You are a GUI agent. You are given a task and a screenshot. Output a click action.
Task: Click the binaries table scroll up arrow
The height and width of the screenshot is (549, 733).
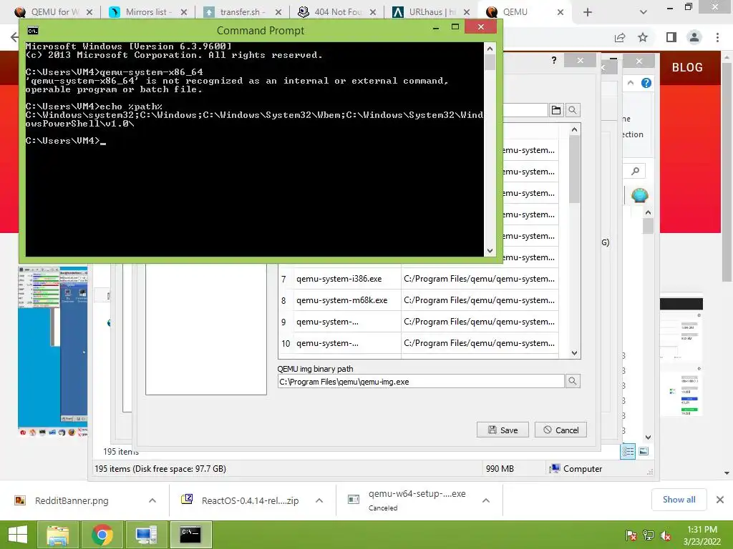coord(575,129)
